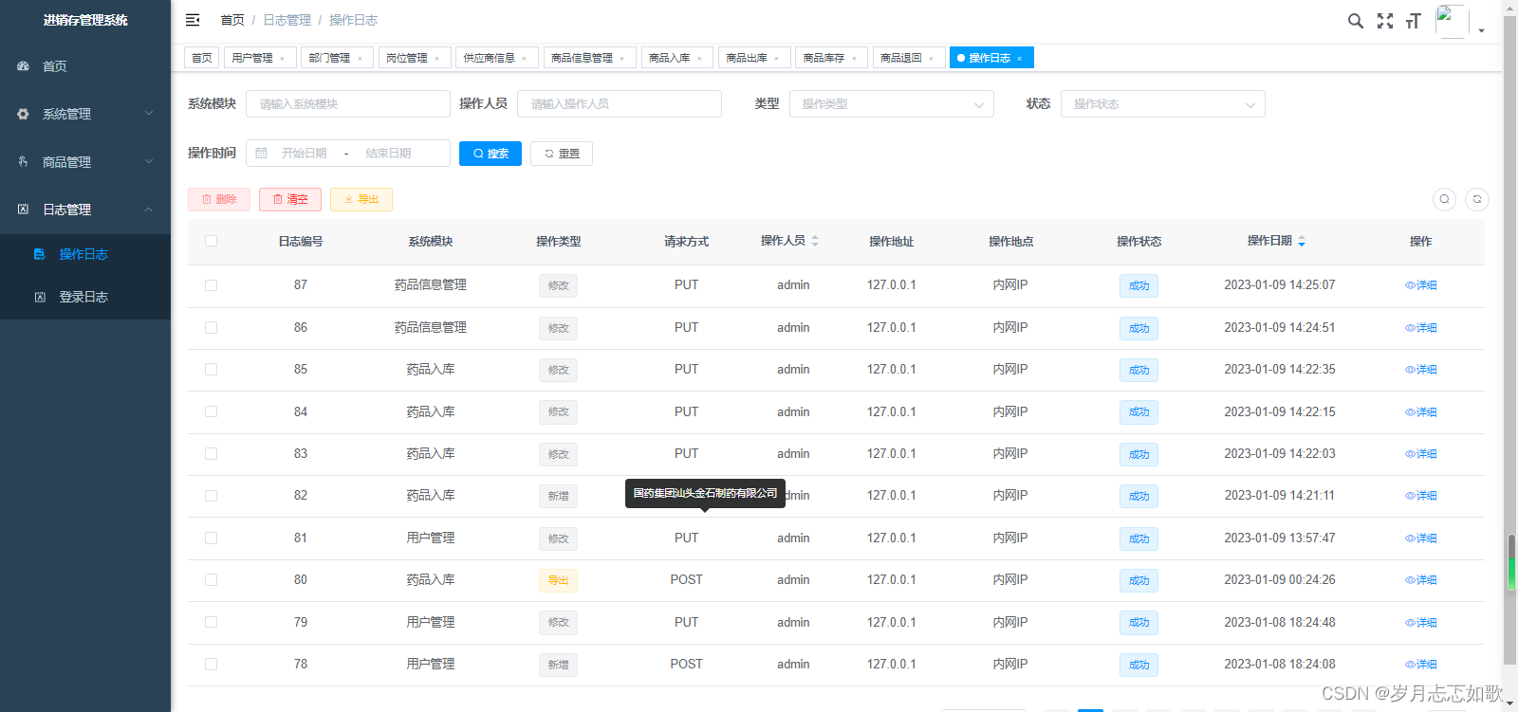Open 操作日志 in the sidebar
Viewport: 1518px width, 712px height.
pos(85,254)
